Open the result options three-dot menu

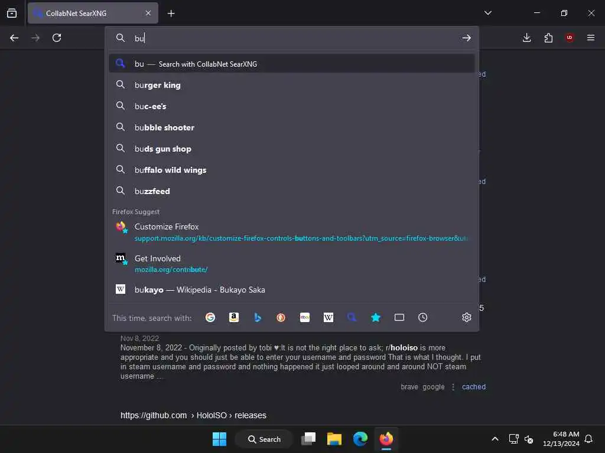453,387
